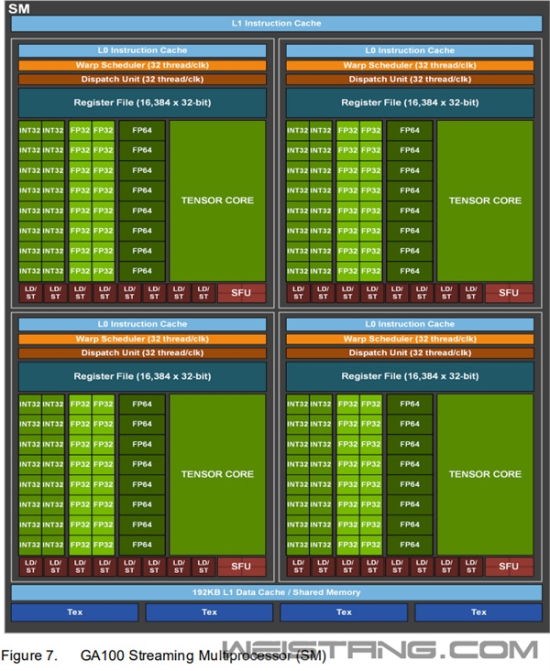550x671 pixels.
Task: Click the bottom-left Register File block
Action: click(x=142, y=376)
